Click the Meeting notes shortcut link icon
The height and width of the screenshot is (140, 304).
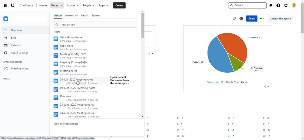(x=5, y=68)
